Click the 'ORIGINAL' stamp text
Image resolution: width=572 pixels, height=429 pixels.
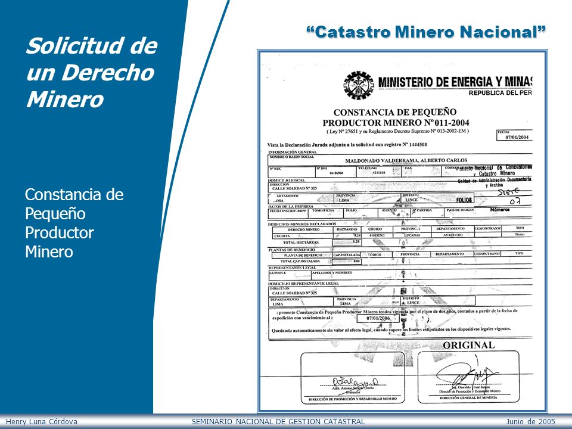pyautogui.click(x=469, y=345)
